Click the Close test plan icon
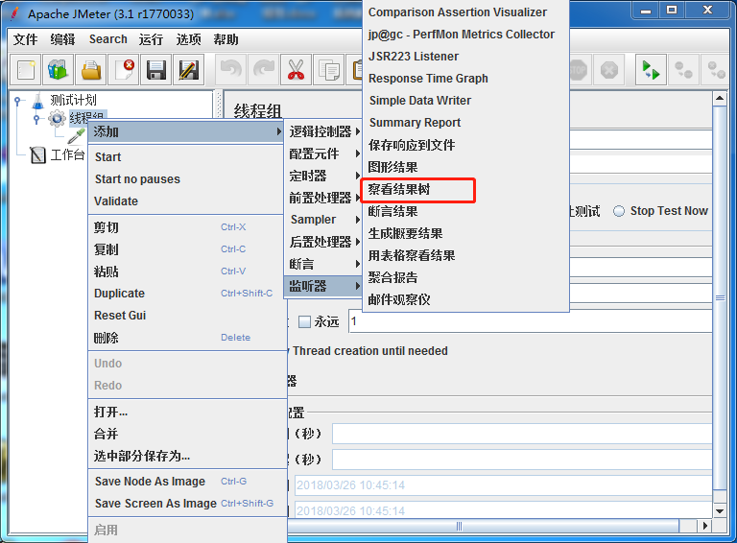 pyautogui.click(x=123, y=70)
